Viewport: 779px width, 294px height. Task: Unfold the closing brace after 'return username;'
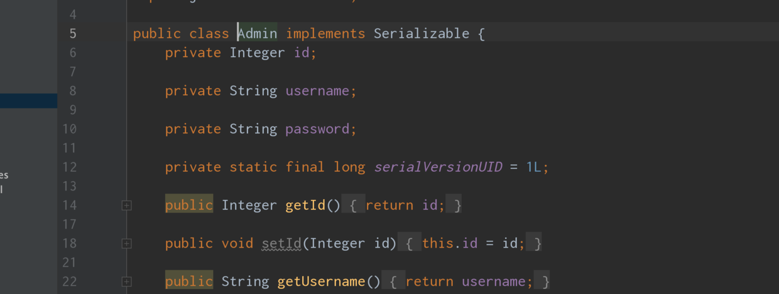click(x=545, y=281)
